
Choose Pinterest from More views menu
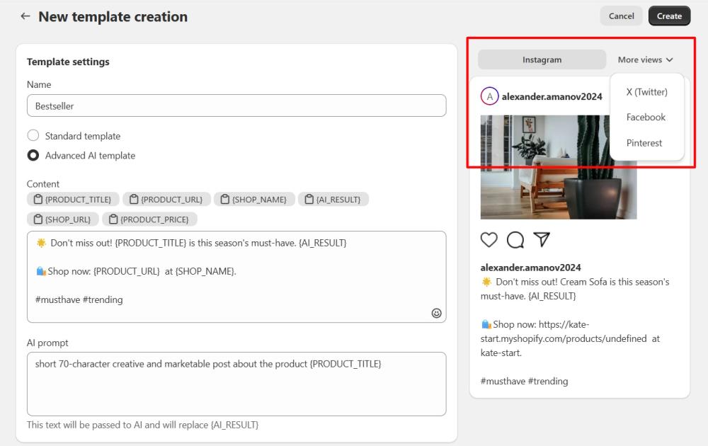click(644, 143)
